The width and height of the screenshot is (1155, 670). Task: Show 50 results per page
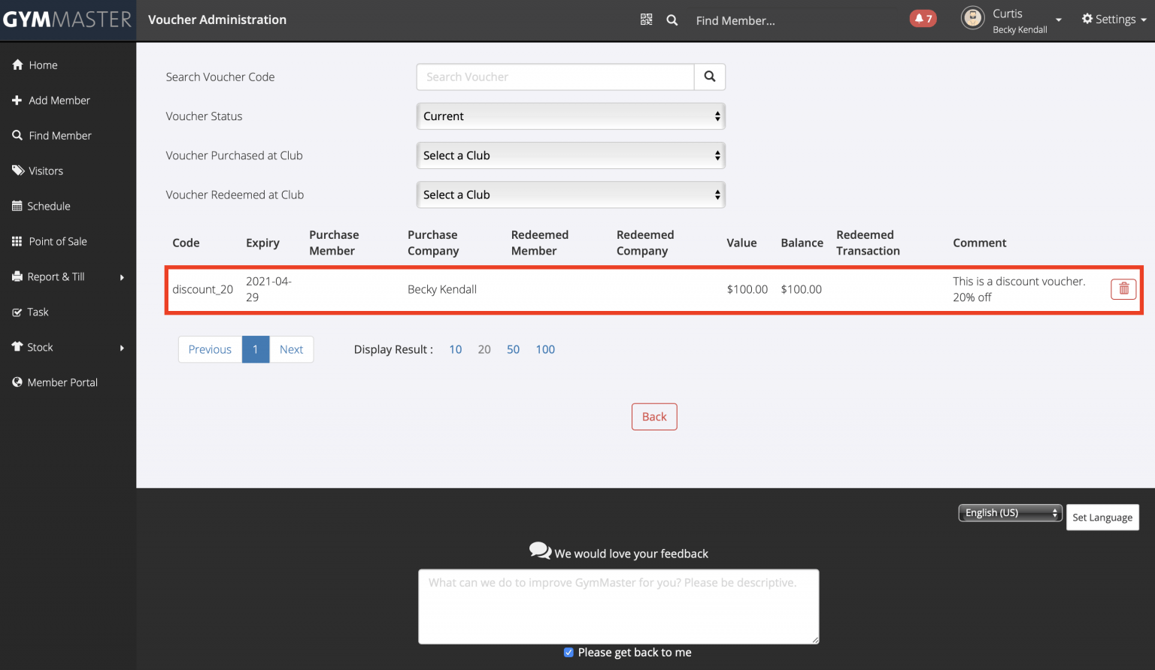(513, 349)
